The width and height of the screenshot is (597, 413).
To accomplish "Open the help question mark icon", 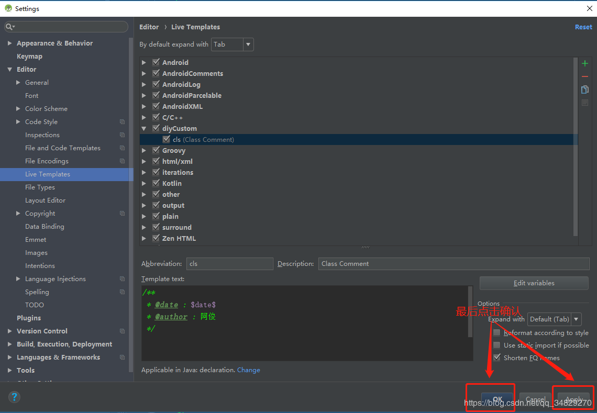I will click(14, 397).
